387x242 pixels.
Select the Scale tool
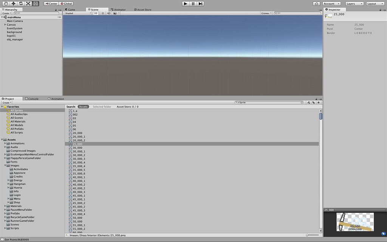point(28,3)
